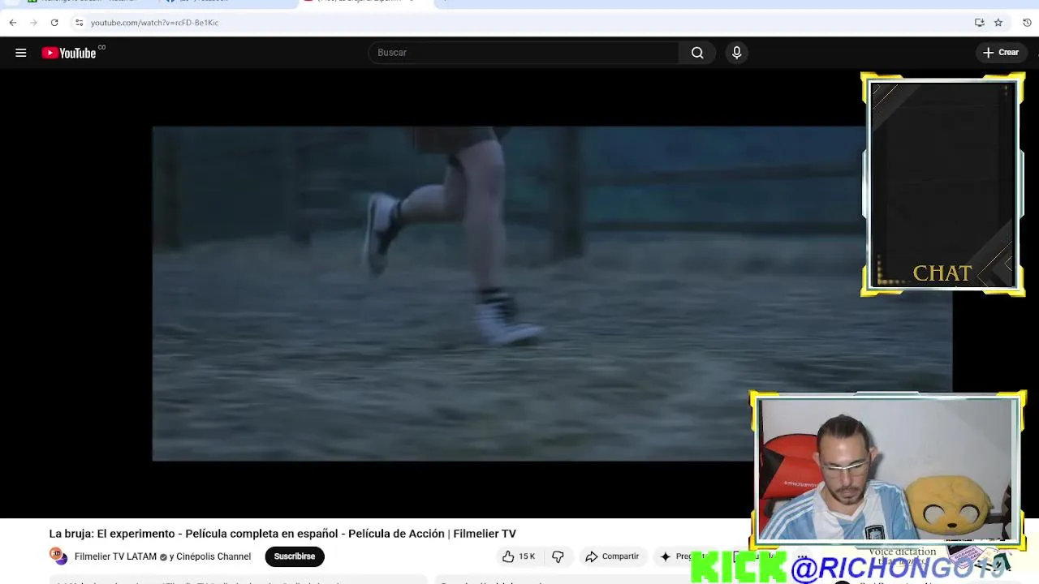
Task: Reload the YouTube page
Action: pos(54,23)
